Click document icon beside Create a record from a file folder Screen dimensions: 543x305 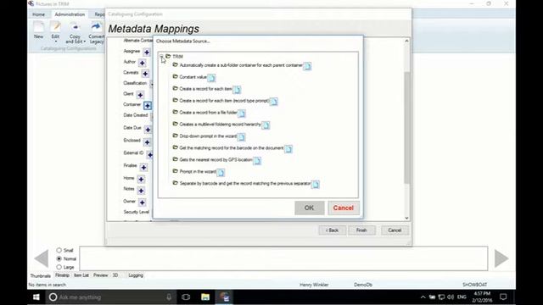242,114
